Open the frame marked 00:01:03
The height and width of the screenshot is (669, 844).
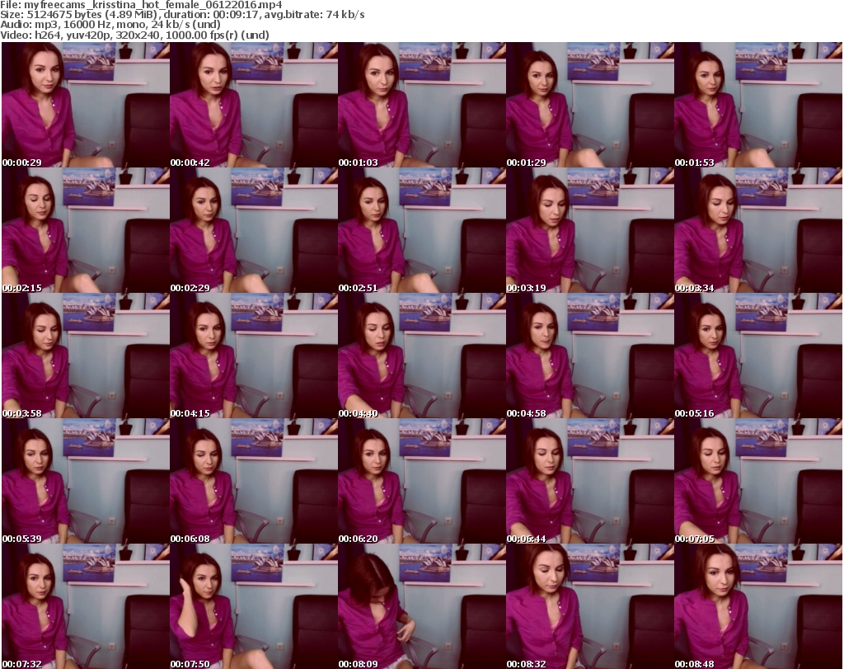point(421,105)
